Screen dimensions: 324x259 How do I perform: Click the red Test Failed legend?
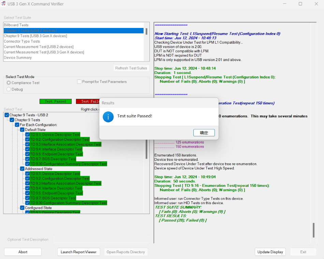click(88, 102)
